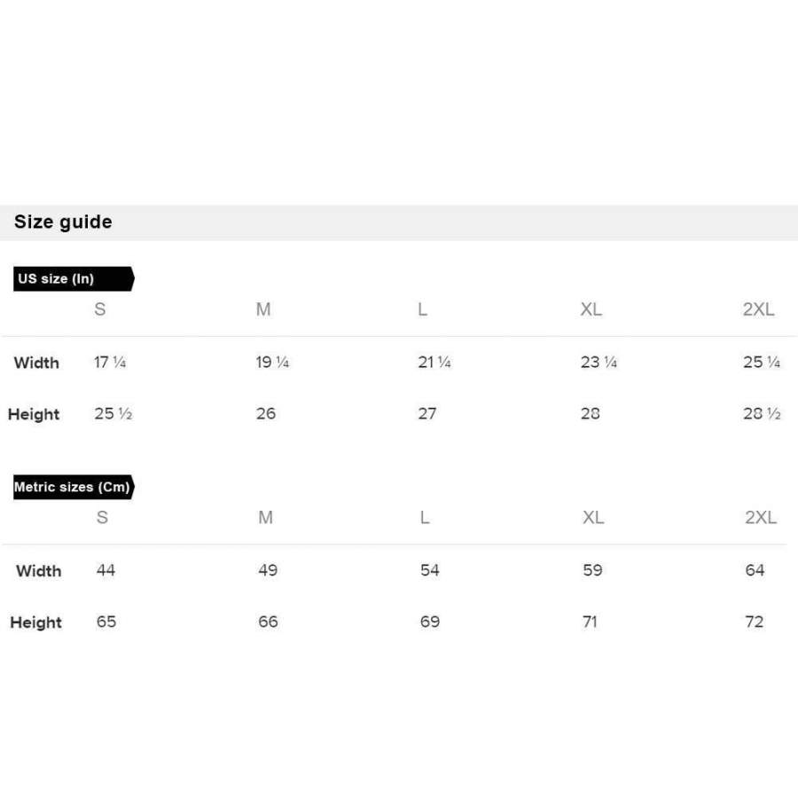Select the 25 ½ height value
Screen dimensions: 798x798
113,413
